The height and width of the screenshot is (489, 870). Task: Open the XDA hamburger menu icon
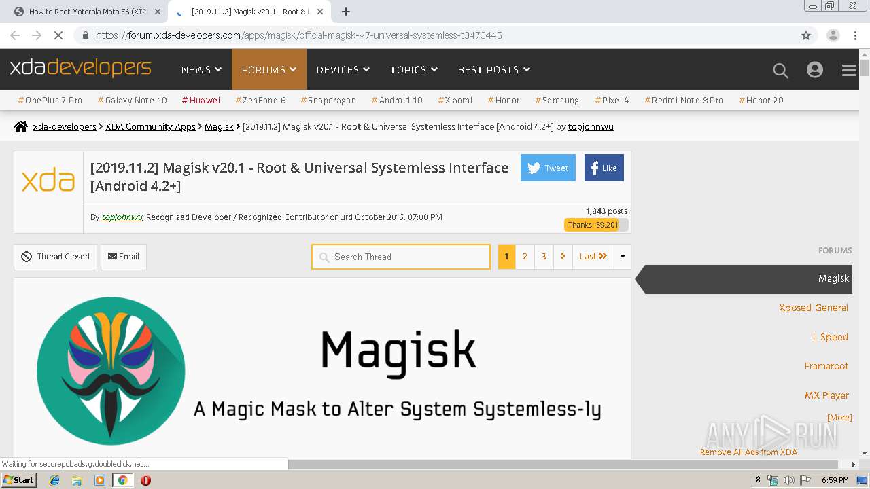click(x=849, y=70)
